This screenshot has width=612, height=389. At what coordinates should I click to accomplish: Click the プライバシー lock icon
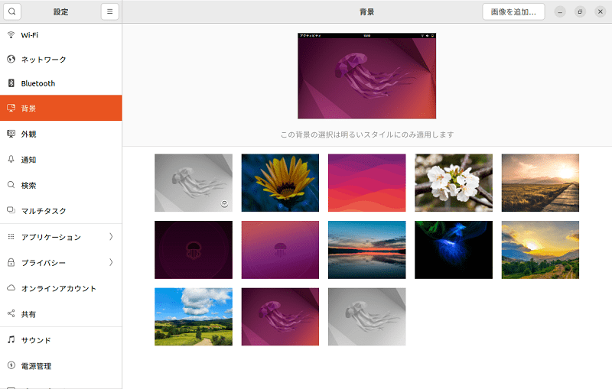(11, 262)
